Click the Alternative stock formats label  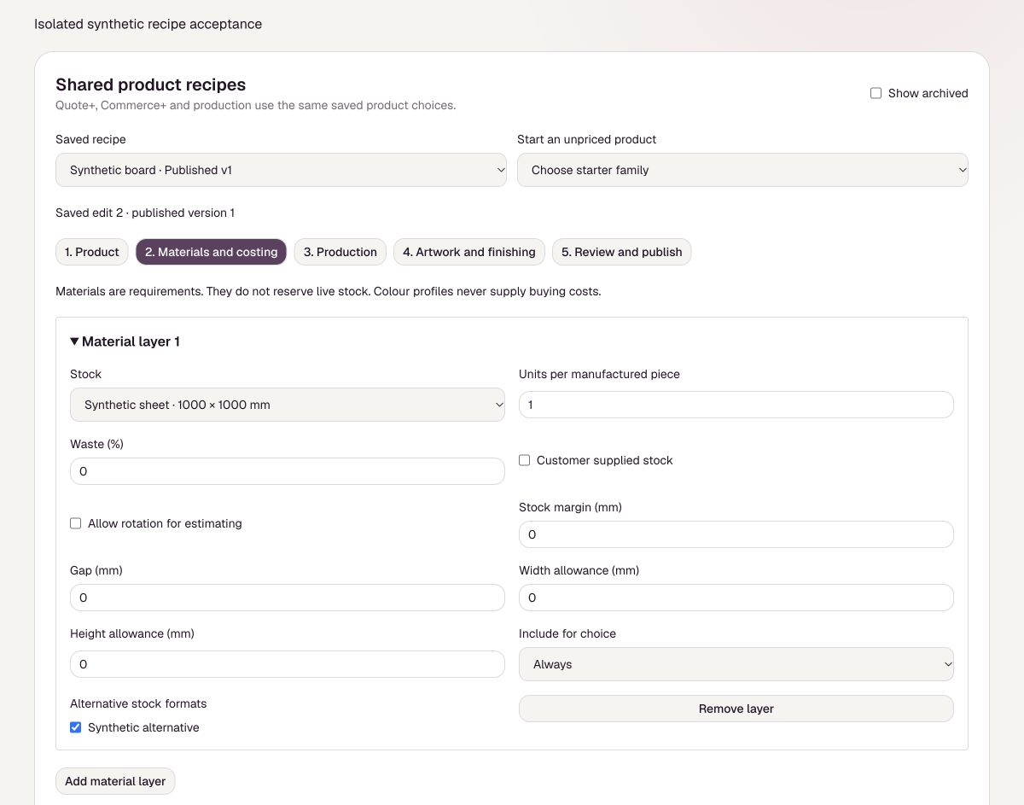click(x=138, y=703)
